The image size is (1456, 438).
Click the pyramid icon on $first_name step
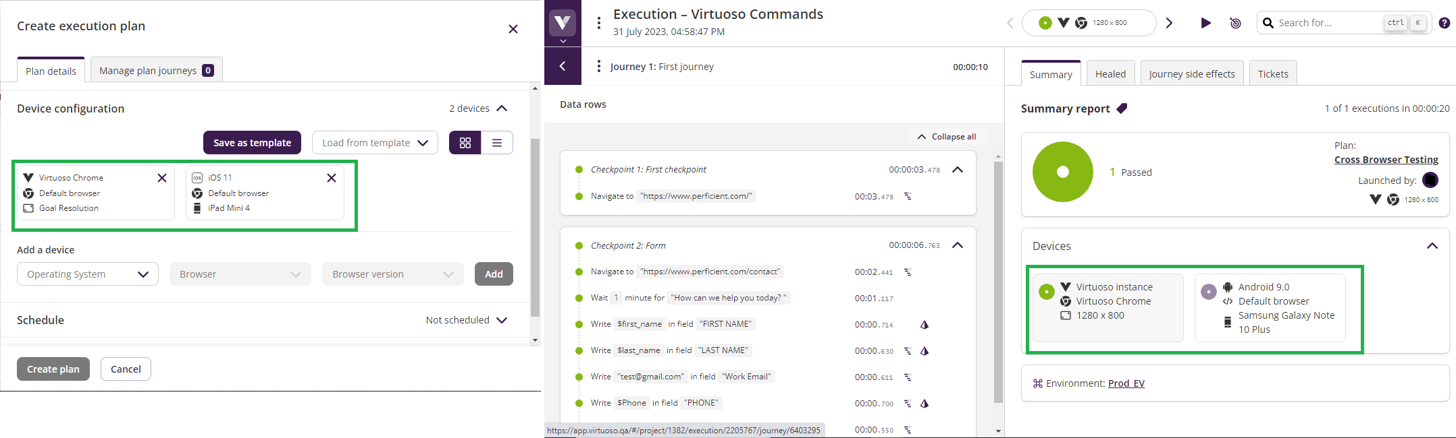point(925,325)
